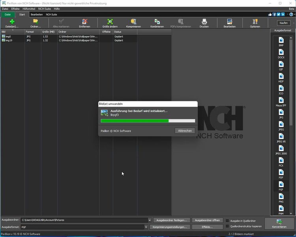Select JPG output format
The image size is (296, 237).
click(x=281, y=114)
